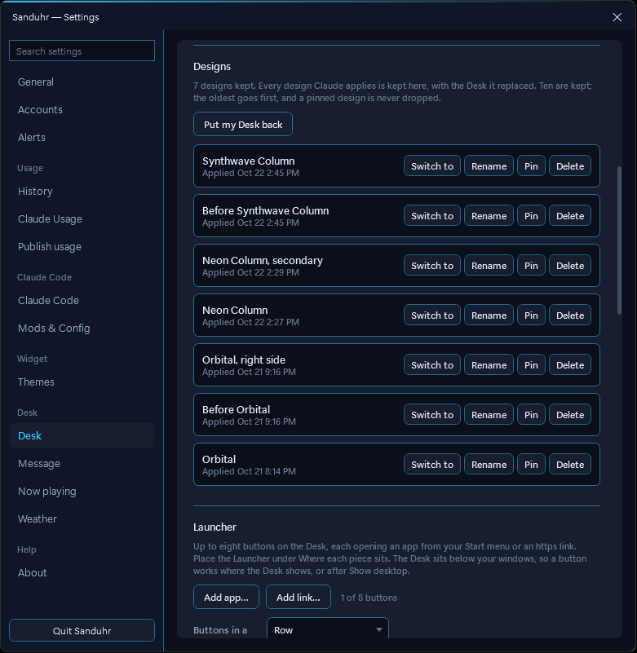The image size is (637, 653).
Task: Delete the Before Orbital design
Action: [570, 414]
